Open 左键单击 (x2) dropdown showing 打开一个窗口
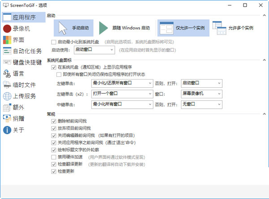This screenshot has height=199, width=269. [x=122, y=94]
